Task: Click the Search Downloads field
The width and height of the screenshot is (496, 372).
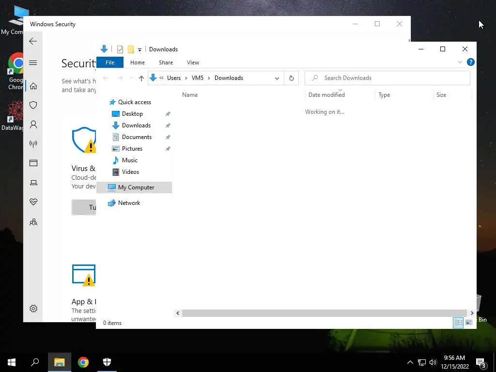Action: [x=387, y=78]
